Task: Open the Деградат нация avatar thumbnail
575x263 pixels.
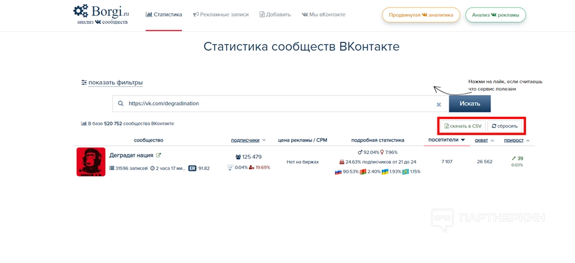Action: point(91,162)
